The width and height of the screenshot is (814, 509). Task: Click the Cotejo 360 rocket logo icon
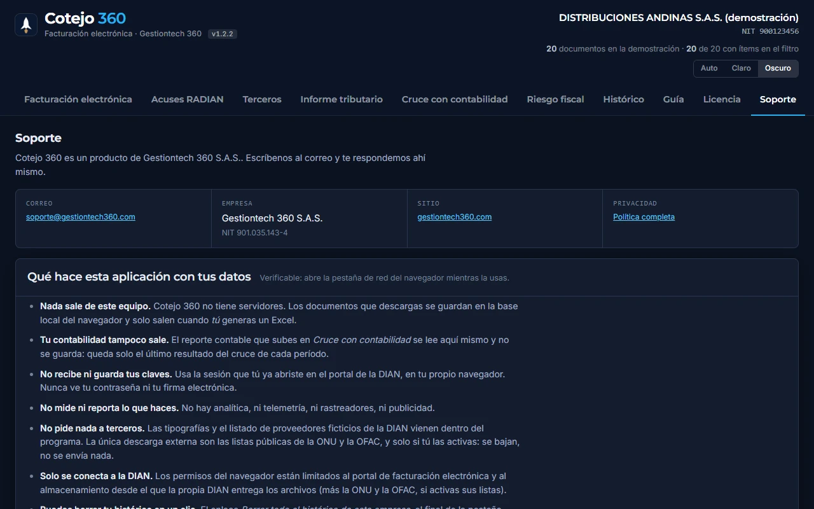click(26, 25)
